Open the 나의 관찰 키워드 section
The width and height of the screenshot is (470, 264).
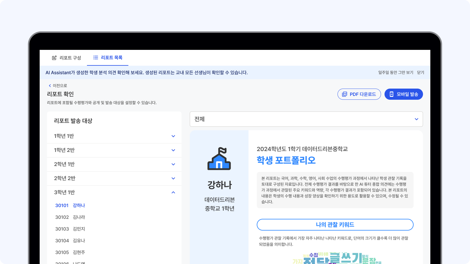pyautogui.click(x=335, y=225)
